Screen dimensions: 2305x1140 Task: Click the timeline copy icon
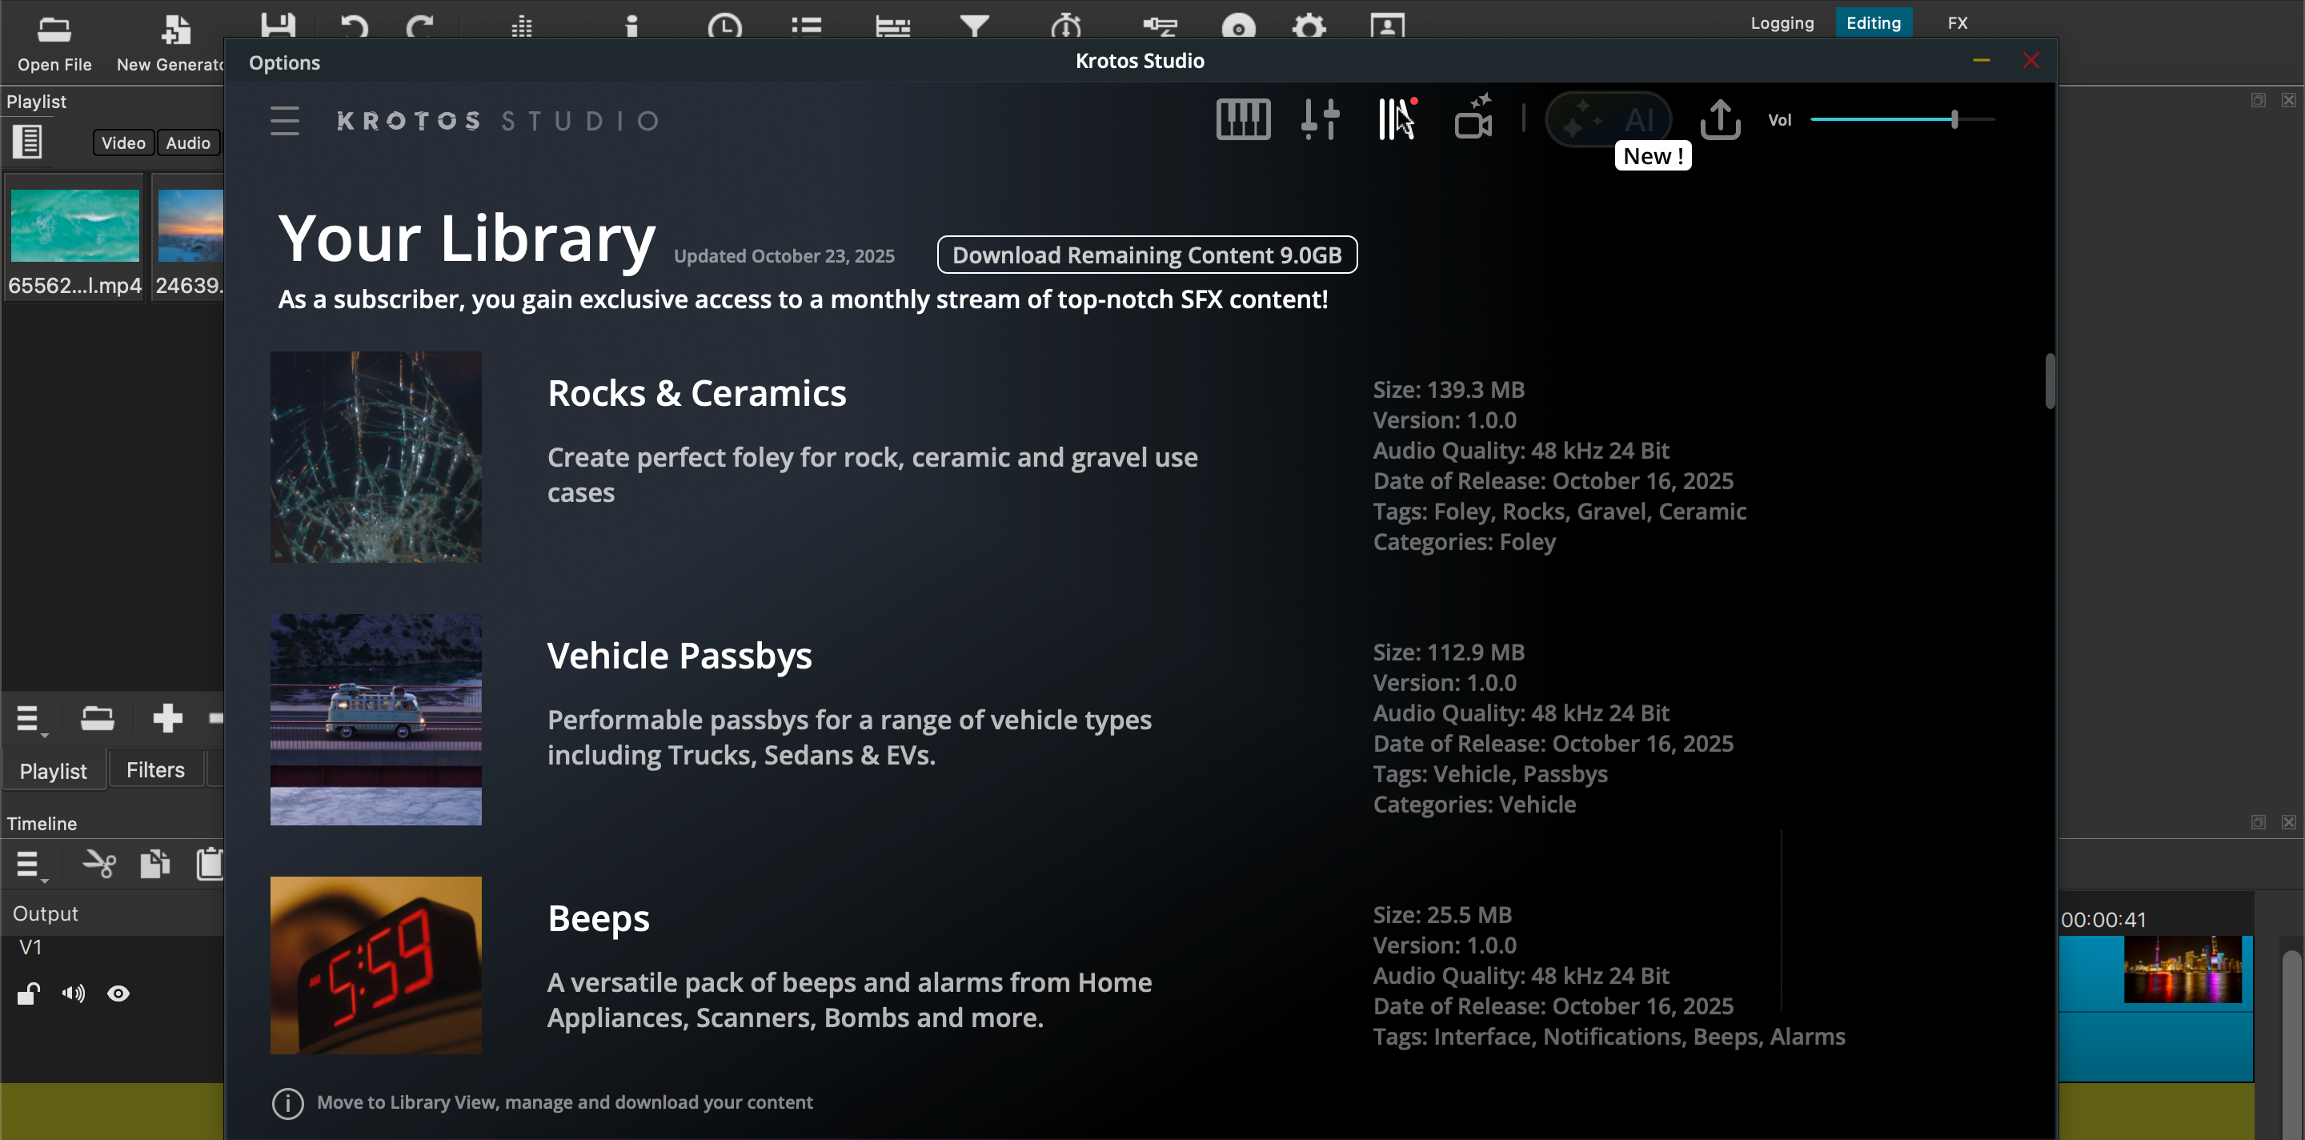coord(156,865)
